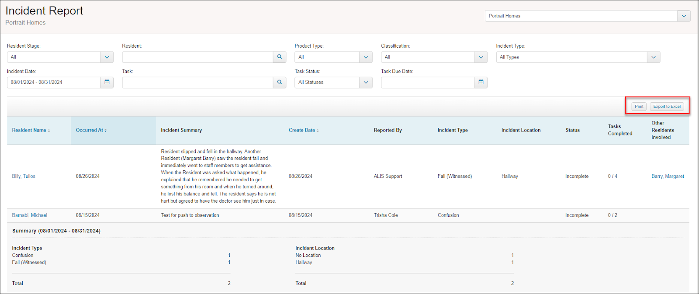This screenshot has width=699, height=294.
Task: Click the Export to Excel button
Action: point(667,107)
